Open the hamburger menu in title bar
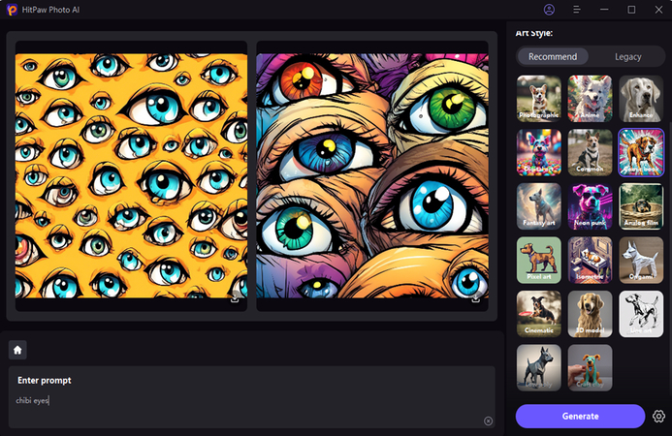This screenshot has height=436, width=672. coord(576,10)
